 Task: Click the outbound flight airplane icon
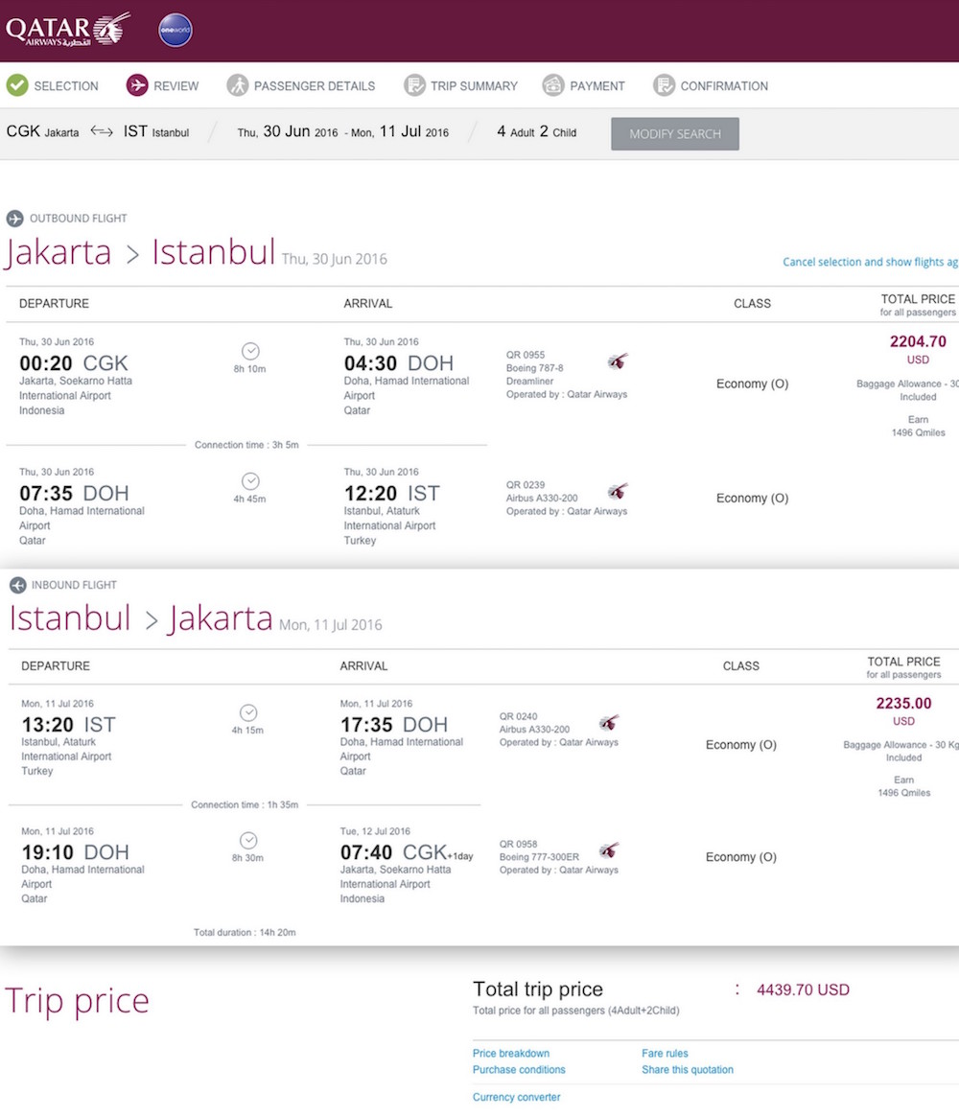pyautogui.click(x=14, y=219)
